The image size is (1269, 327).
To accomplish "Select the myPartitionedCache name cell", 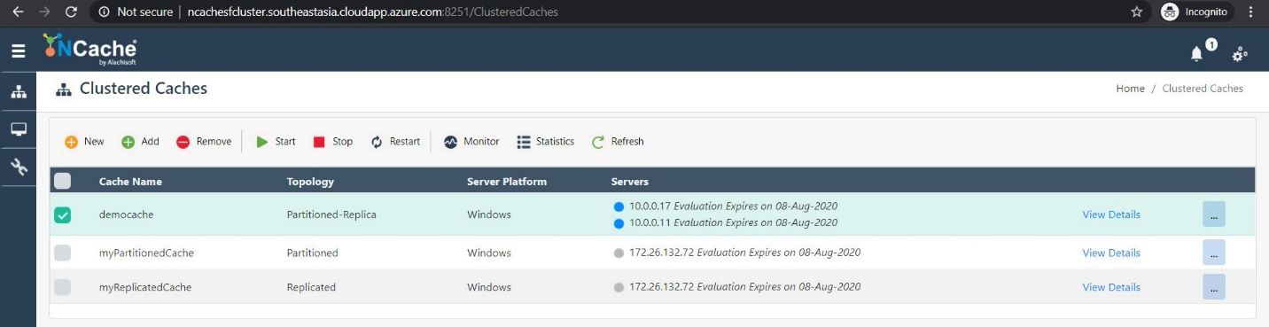I will pyautogui.click(x=146, y=253).
